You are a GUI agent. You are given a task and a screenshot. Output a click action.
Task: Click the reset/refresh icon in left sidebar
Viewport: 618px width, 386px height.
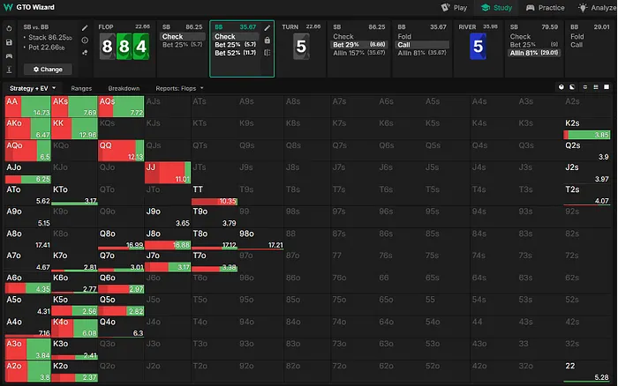pyautogui.click(x=8, y=28)
